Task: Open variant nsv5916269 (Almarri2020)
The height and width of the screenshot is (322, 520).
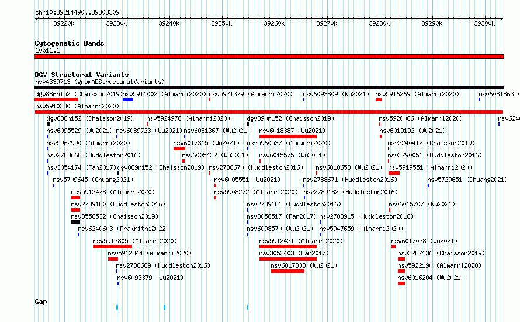Action: (417, 94)
